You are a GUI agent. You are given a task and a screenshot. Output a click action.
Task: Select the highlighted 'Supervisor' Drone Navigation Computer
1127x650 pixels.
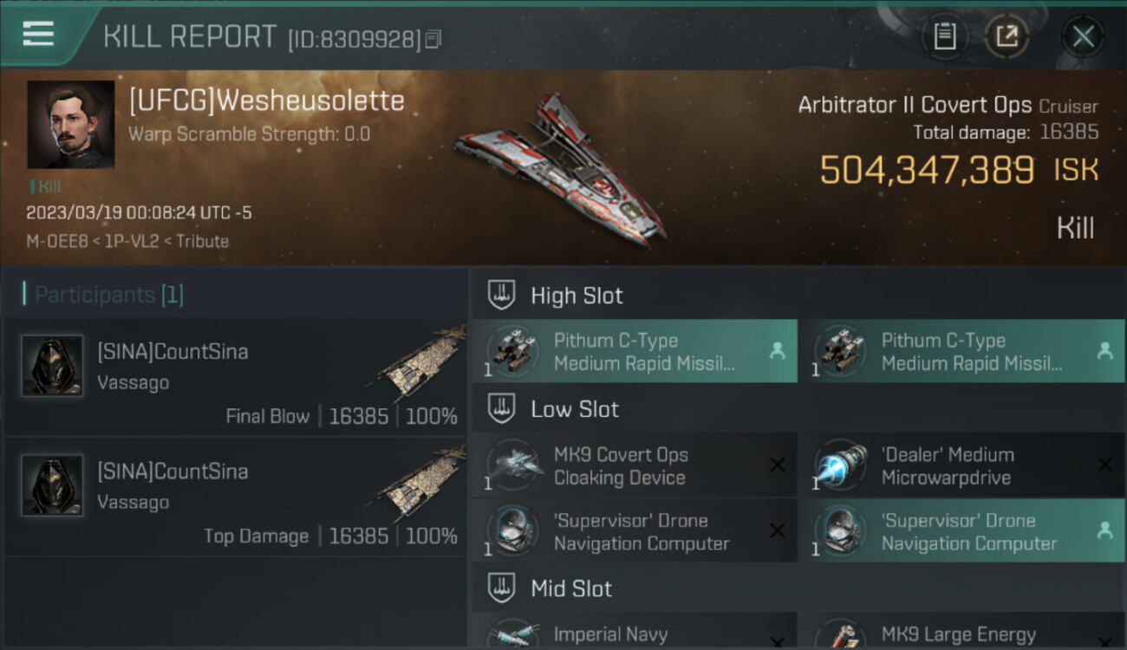(x=962, y=531)
